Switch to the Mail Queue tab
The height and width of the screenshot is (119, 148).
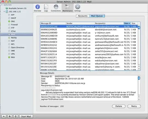pyautogui.click(x=97, y=16)
